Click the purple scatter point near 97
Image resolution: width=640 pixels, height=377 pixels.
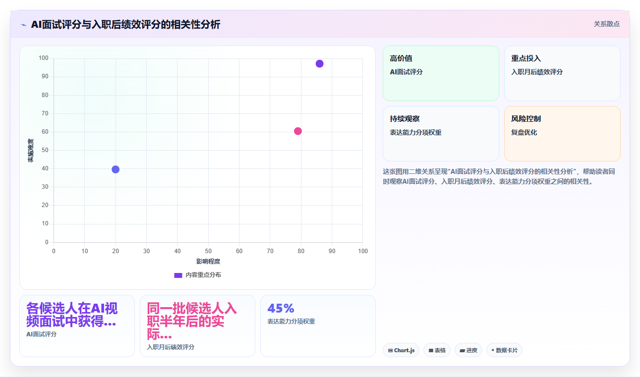point(319,63)
